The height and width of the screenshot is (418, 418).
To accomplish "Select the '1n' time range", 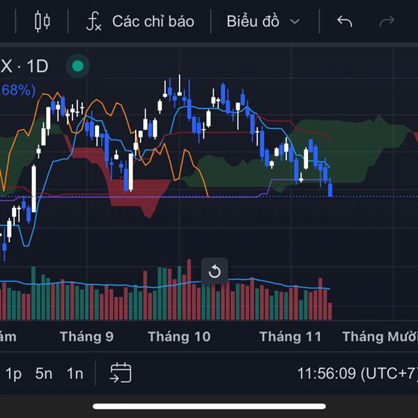I will click(75, 373).
